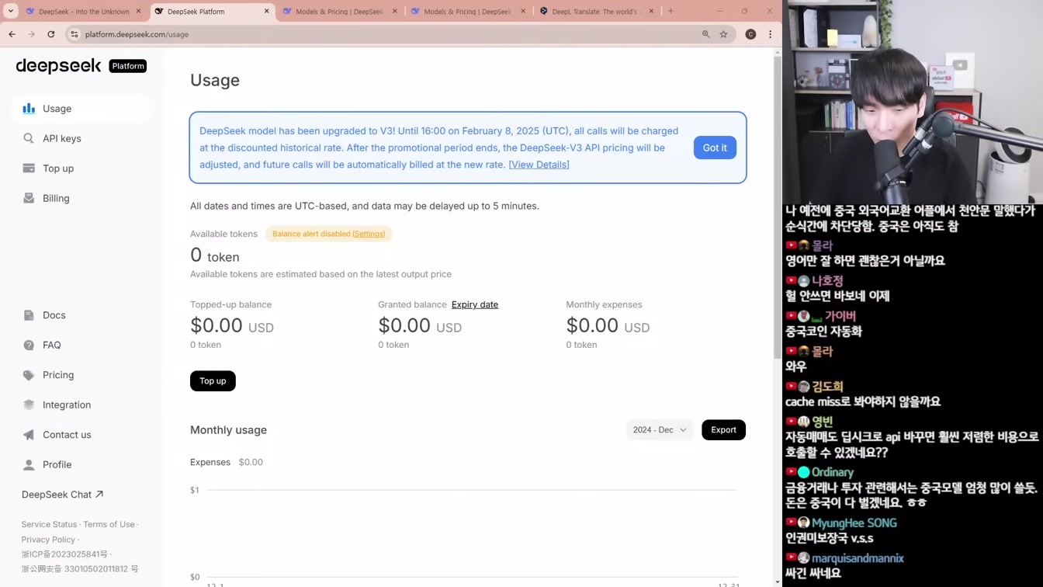Open the browser profile avatar
Viewport: 1043px width, 587px height.
[750, 34]
